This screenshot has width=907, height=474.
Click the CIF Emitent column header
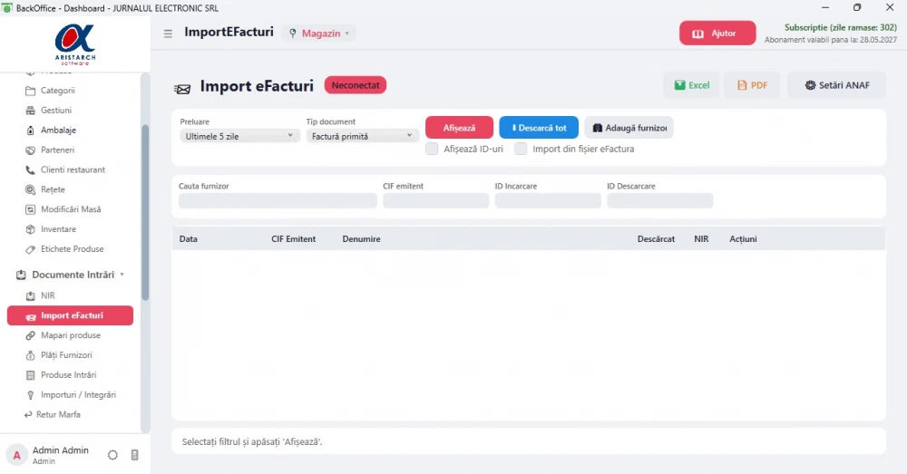pyautogui.click(x=293, y=239)
